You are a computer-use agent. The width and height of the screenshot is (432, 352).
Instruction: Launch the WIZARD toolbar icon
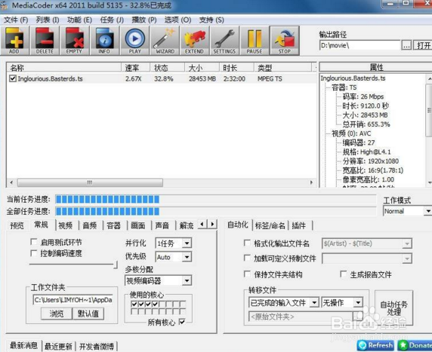point(165,41)
